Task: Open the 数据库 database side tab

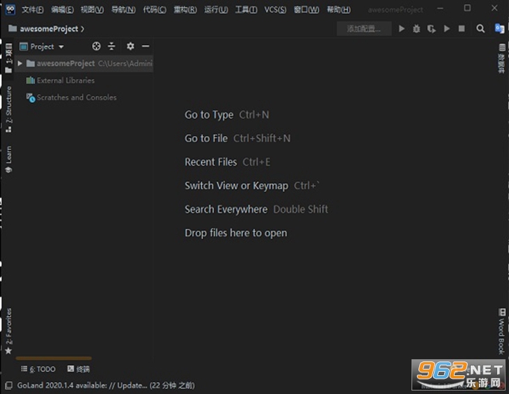Action: pyautogui.click(x=501, y=58)
